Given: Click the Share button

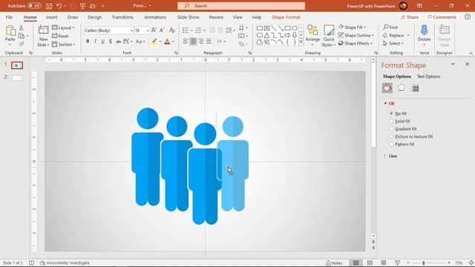Looking at the screenshot, I should point(410,17).
